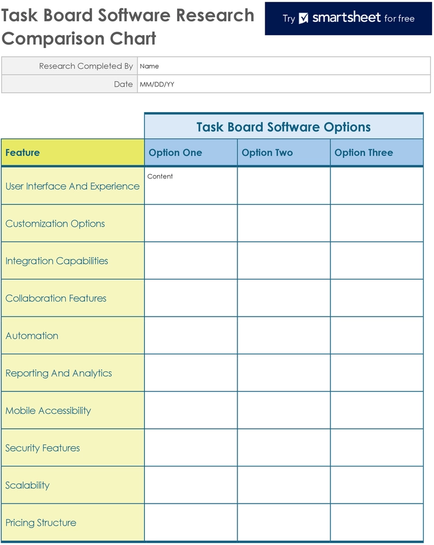The width and height of the screenshot is (434, 545).
Task: Select the Security Features row label
Action: [x=72, y=448]
